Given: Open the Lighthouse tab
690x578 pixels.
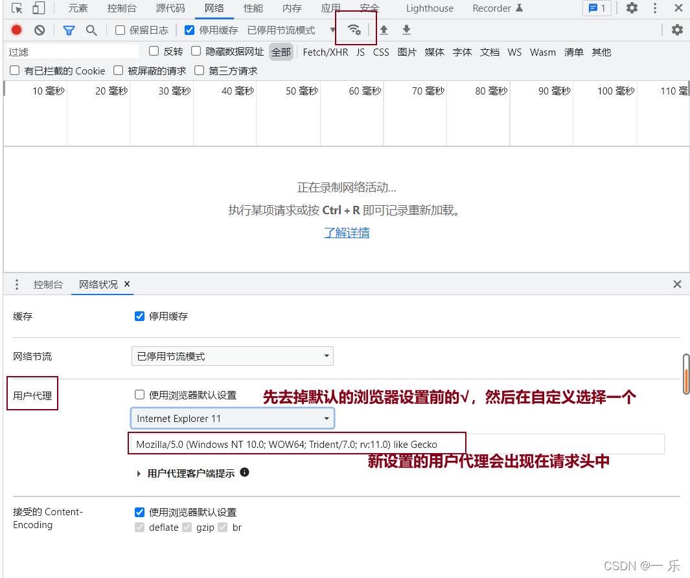Looking at the screenshot, I should click(430, 8).
